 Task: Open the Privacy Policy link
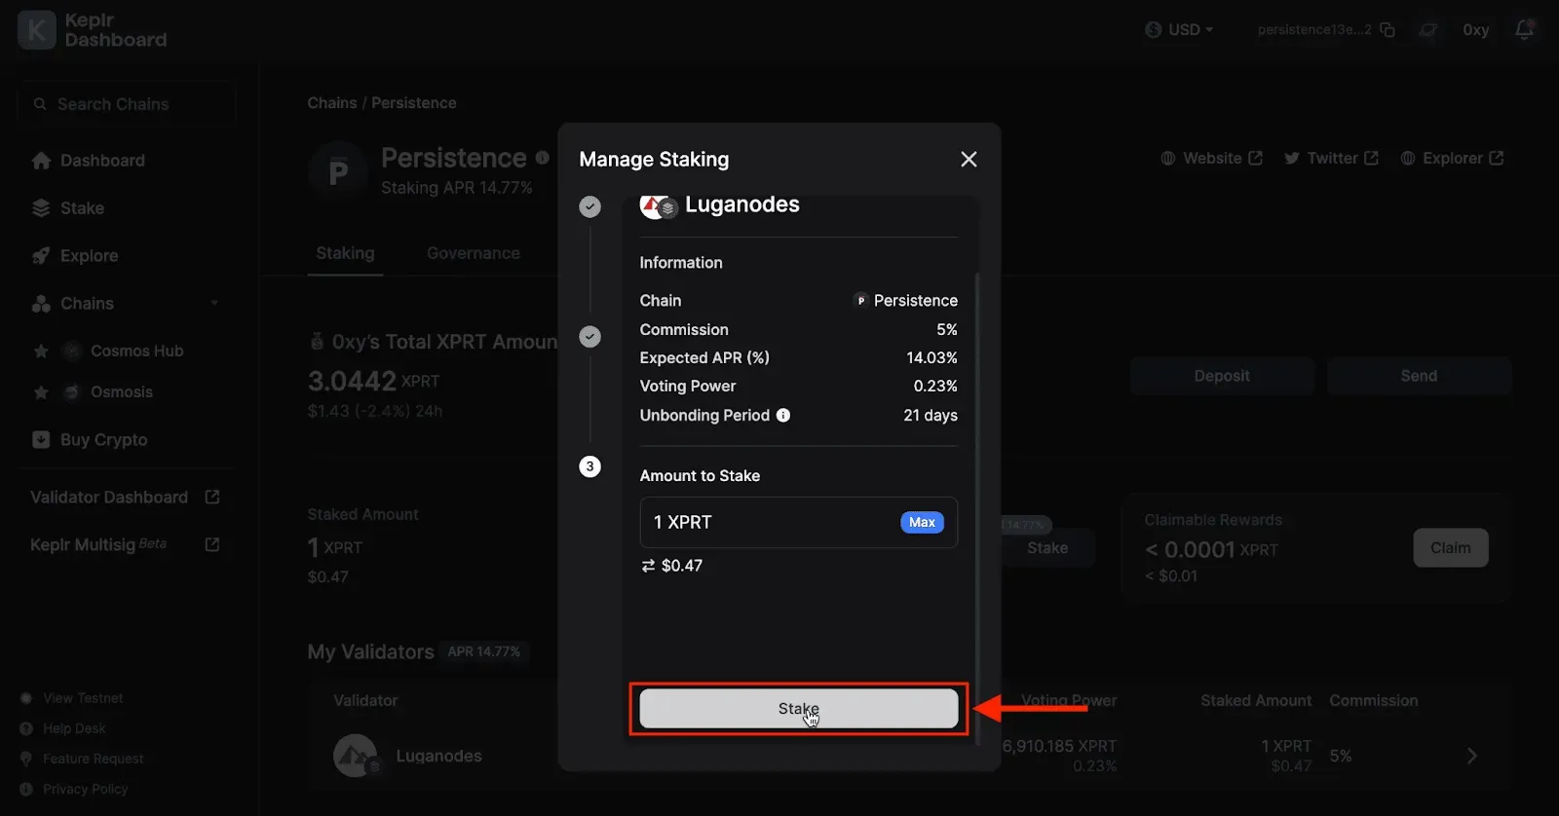point(85,789)
